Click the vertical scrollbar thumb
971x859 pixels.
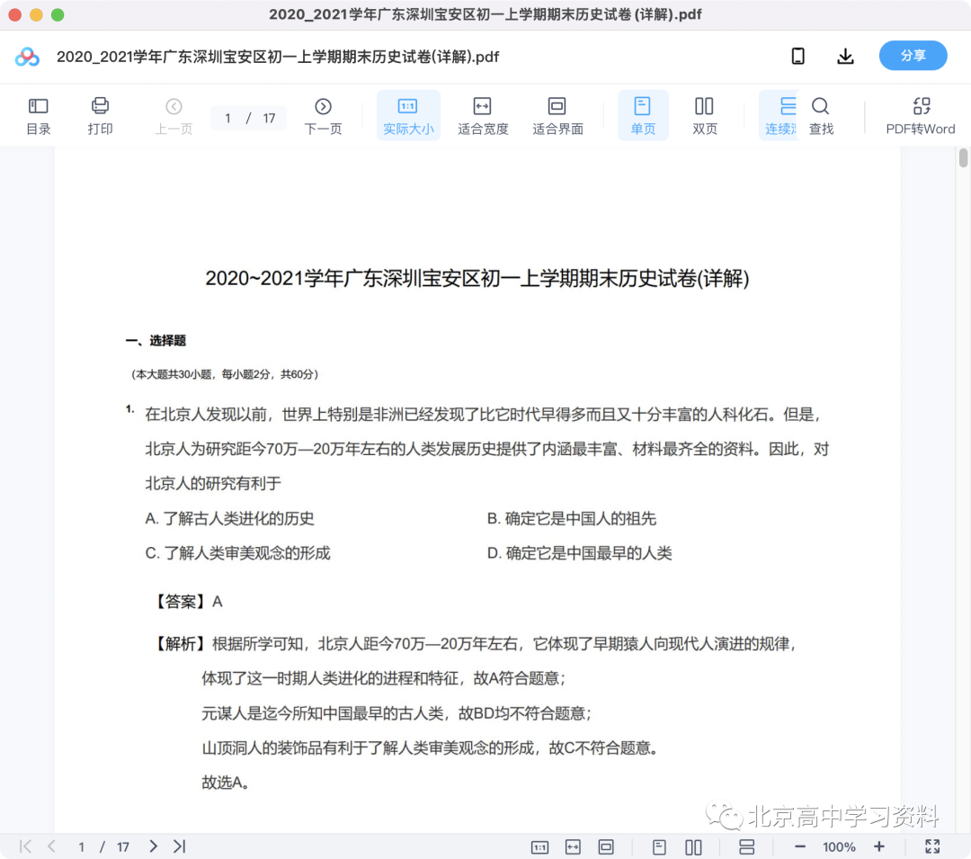963,157
